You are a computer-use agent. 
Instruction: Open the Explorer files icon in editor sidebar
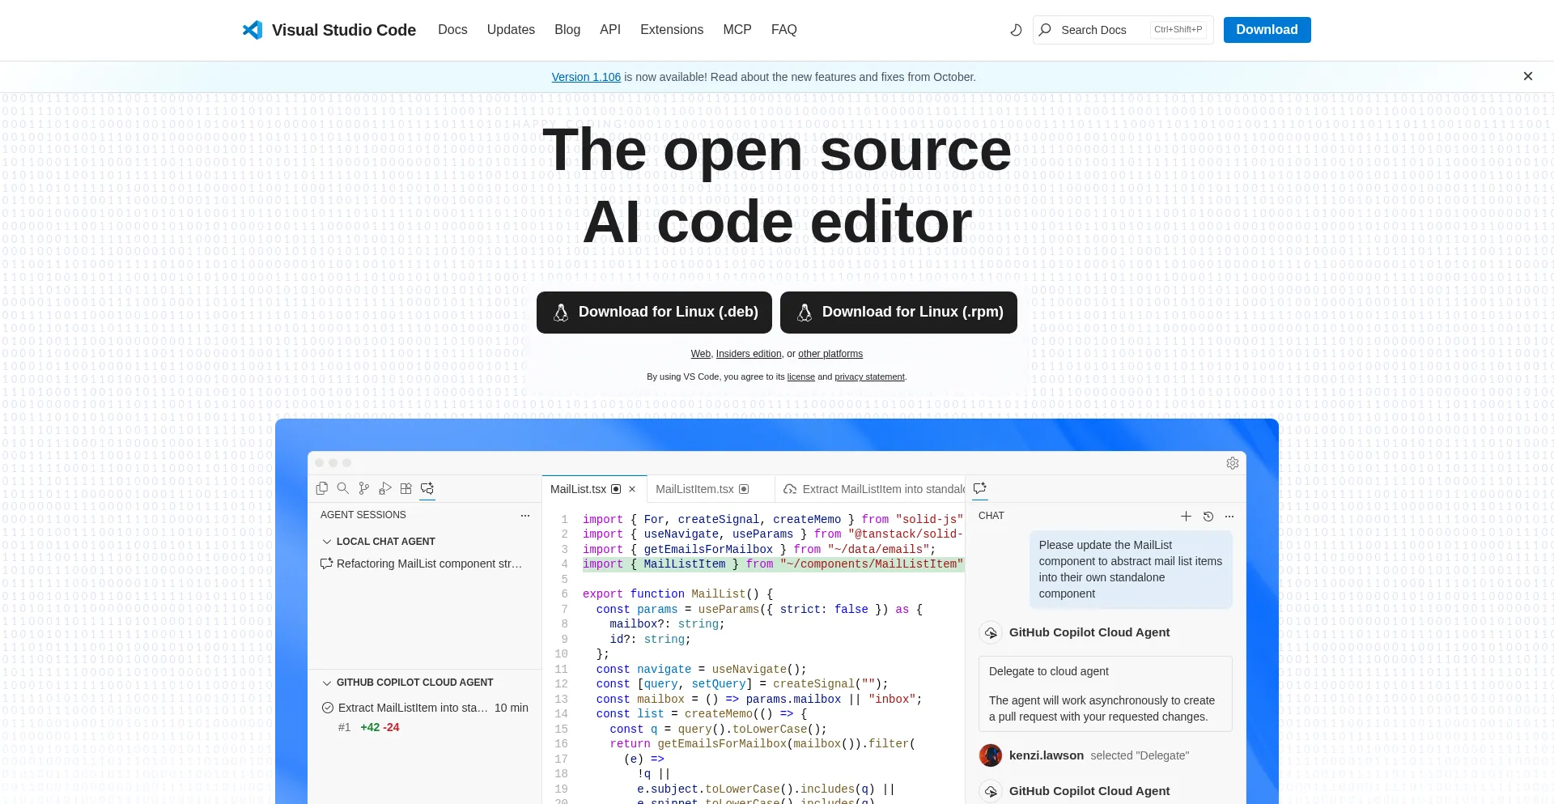pyautogui.click(x=322, y=488)
